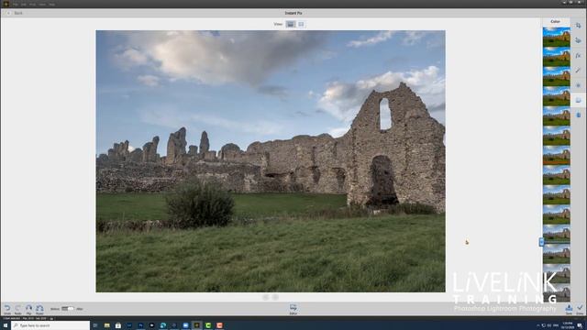Choose the topmost most-saturated color thumbnail
Screen dimensions: 587x330
(x=557, y=37)
